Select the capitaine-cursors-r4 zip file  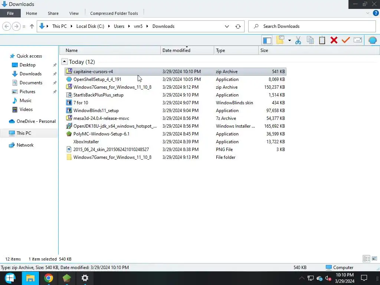click(176, 72)
